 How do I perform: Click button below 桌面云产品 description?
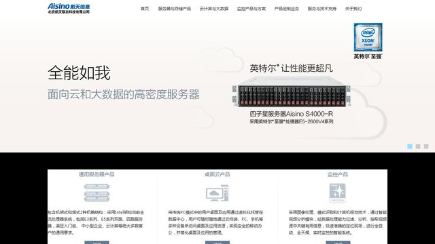point(217,243)
